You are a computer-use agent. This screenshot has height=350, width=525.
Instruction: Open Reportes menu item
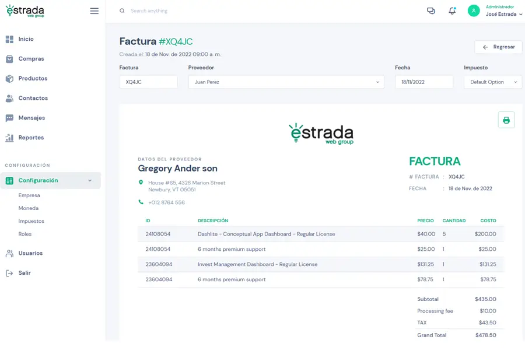[31, 138]
